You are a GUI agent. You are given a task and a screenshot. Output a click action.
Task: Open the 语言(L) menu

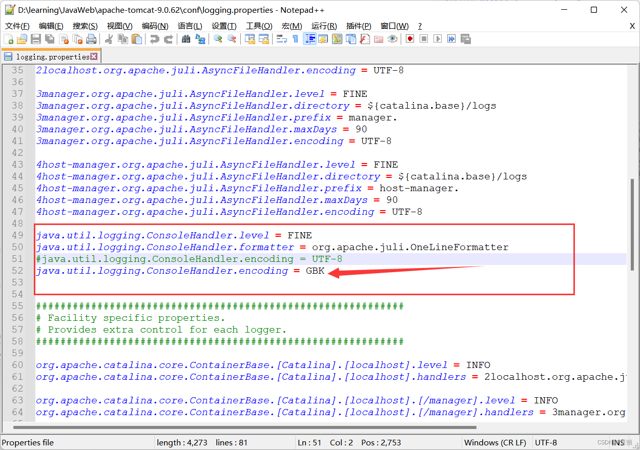(x=190, y=26)
